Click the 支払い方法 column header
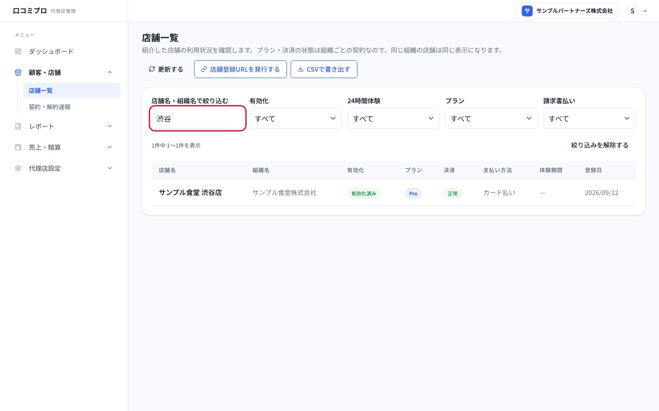The width and height of the screenshot is (659, 411). (497, 170)
